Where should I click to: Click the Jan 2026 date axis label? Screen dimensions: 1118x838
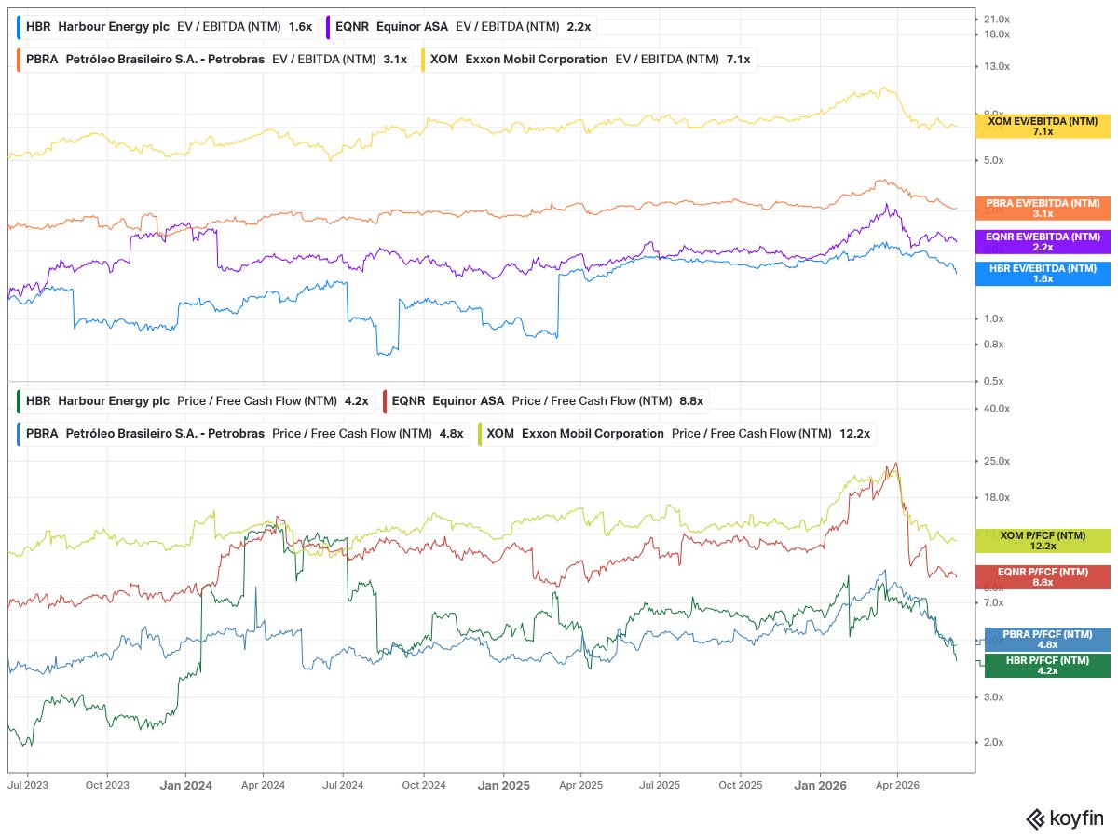[x=821, y=785]
